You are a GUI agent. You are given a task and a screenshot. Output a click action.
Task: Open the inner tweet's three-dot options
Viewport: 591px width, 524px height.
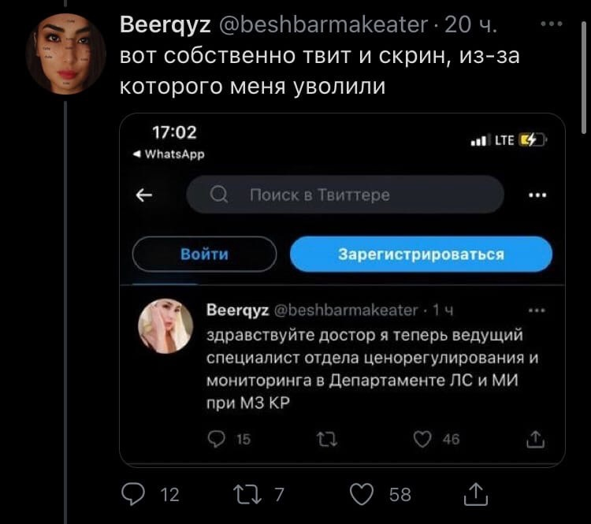537,310
